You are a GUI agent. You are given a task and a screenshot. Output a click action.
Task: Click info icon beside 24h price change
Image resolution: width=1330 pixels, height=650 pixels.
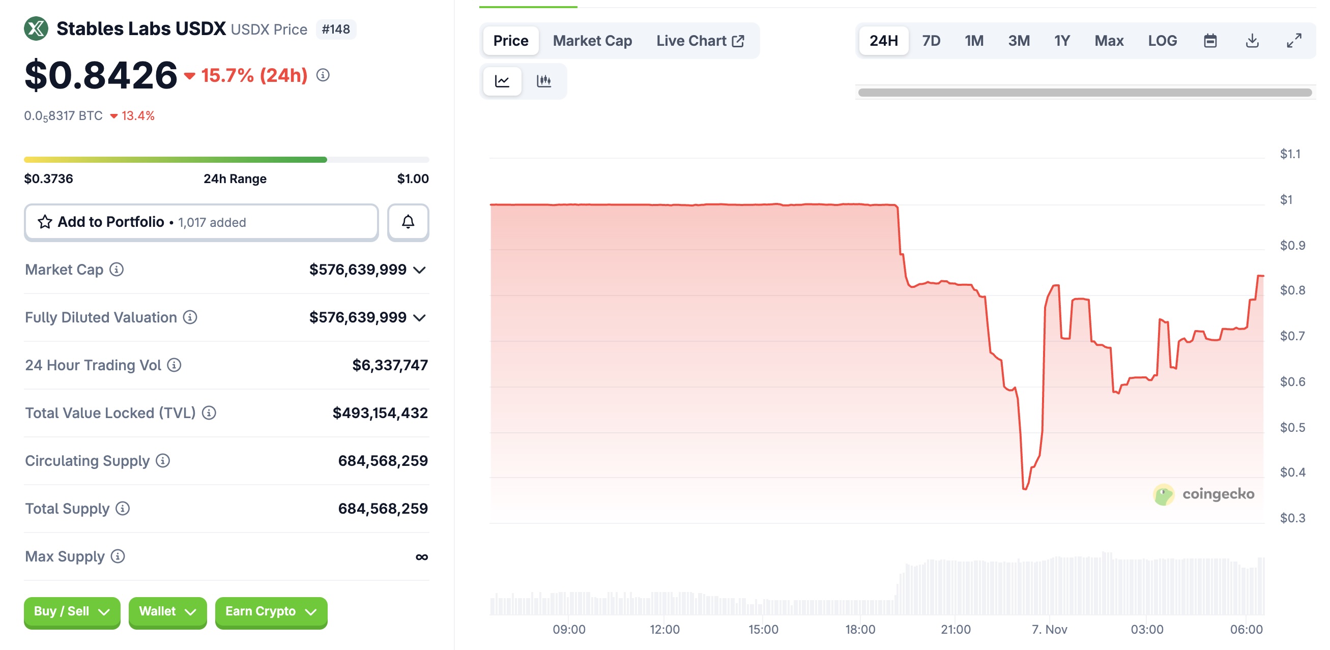tap(323, 75)
